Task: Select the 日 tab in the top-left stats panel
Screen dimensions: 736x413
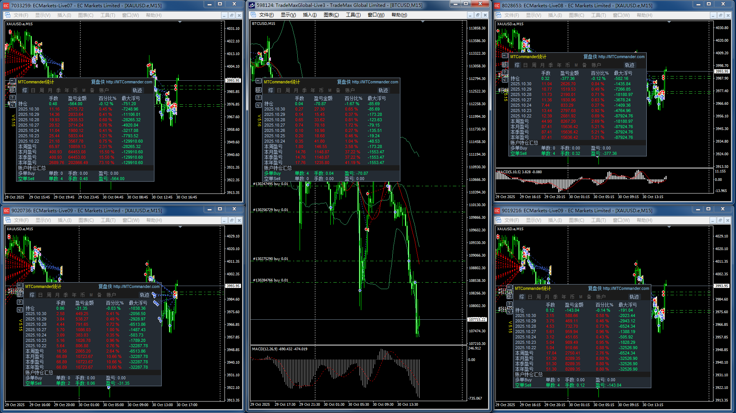Action: pyautogui.click(x=33, y=90)
